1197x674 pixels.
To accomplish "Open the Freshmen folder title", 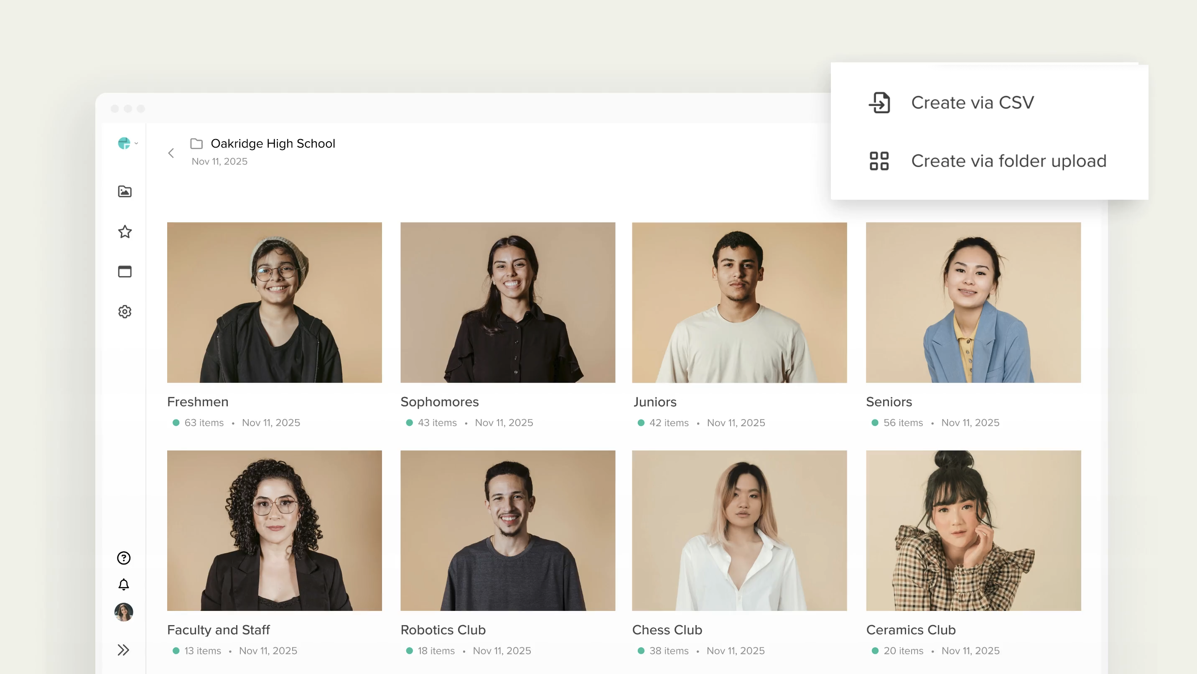I will pos(198,402).
